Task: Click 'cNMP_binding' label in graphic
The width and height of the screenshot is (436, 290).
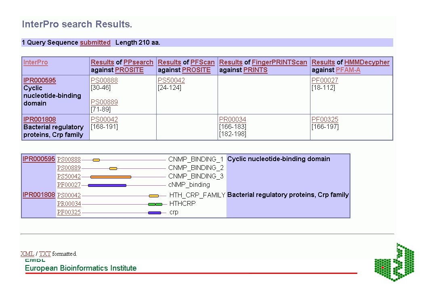Action: (189, 184)
